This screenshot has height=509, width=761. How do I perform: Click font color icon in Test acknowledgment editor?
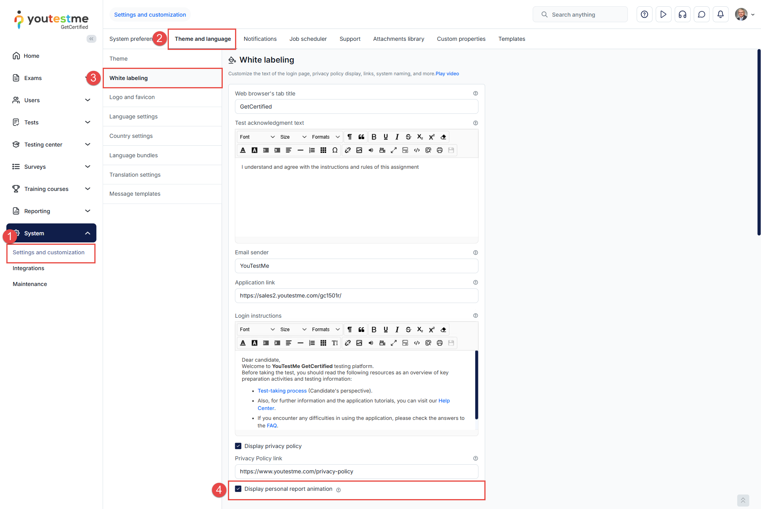[243, 150]
